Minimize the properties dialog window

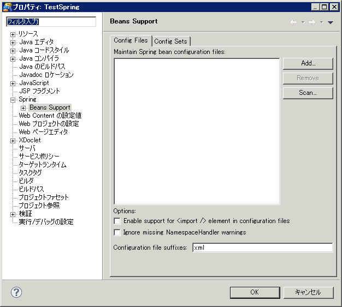[315, 7]
